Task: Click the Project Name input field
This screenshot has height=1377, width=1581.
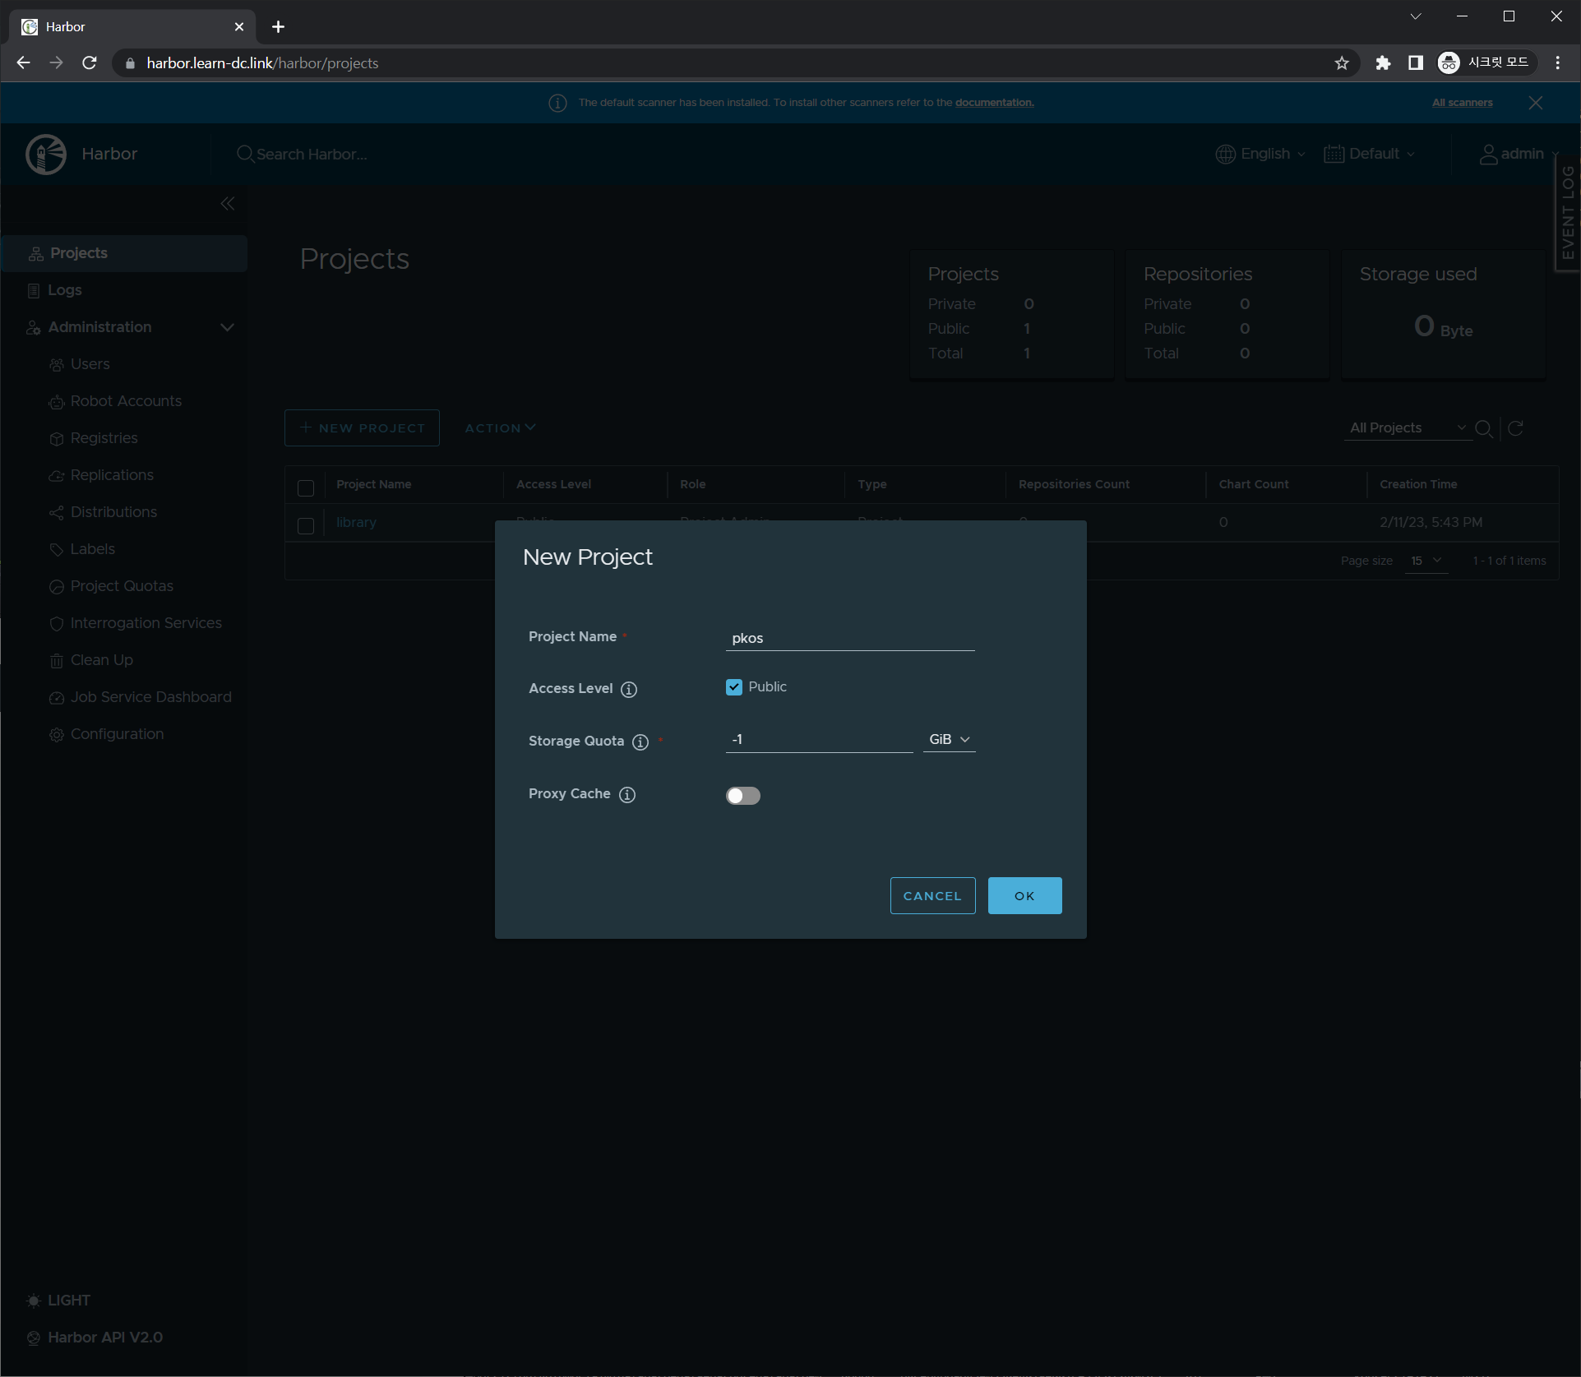Action: pos(849,638)
